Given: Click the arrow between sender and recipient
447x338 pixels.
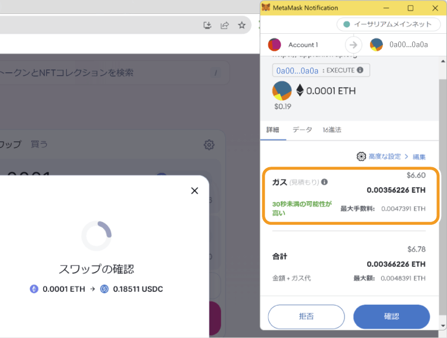Looking at the screenshot, I should (353, 45).
